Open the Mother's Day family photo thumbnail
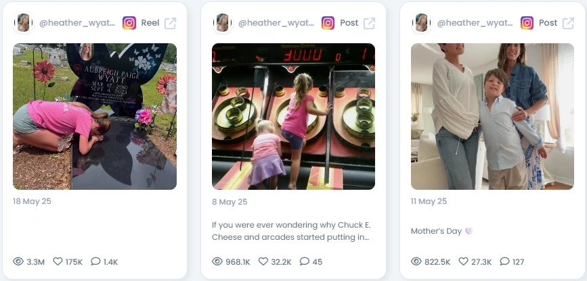 (x=492, y=117)
